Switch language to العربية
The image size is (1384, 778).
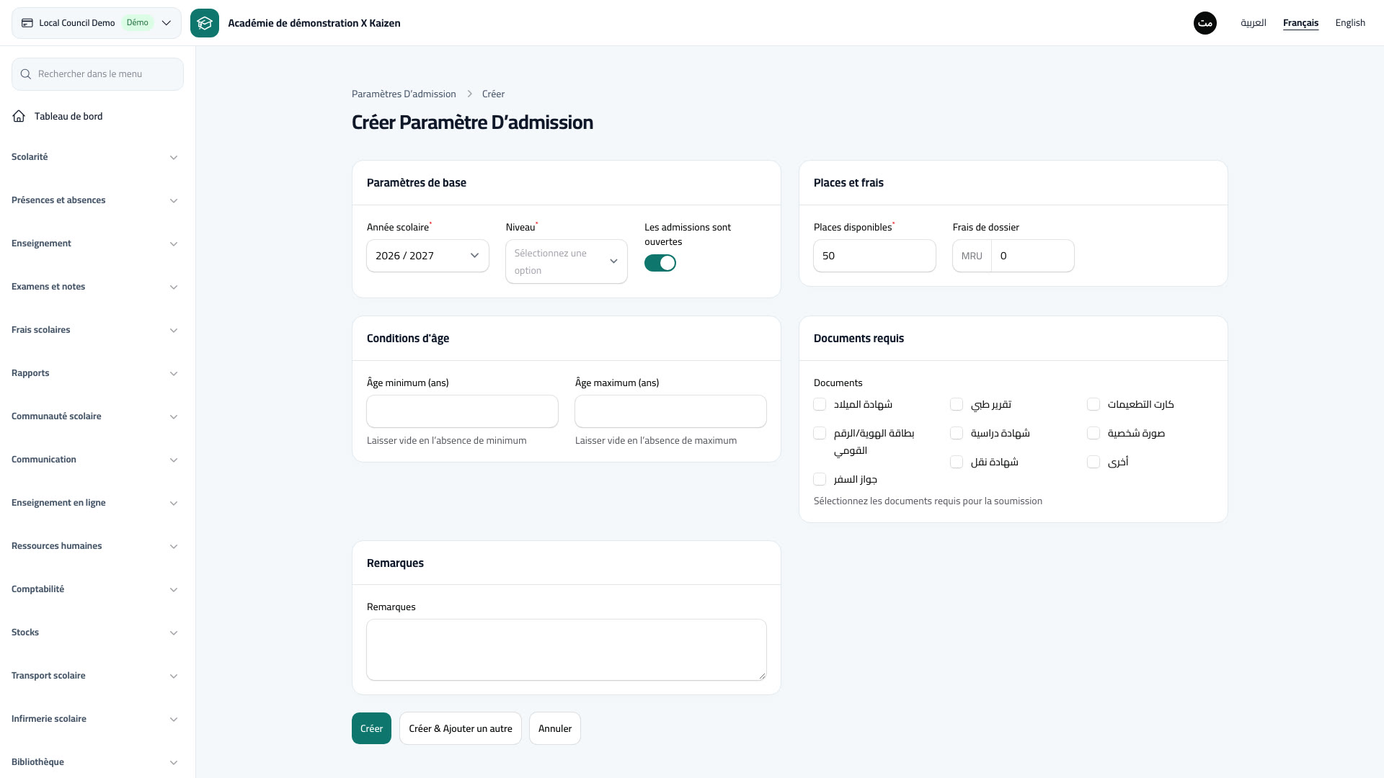(x=1254, y=23)
